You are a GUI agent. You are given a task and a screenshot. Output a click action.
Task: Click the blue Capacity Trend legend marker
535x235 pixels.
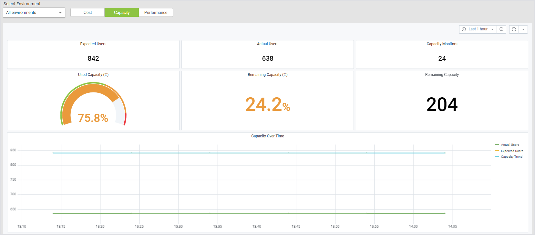(x=497, y=157)
